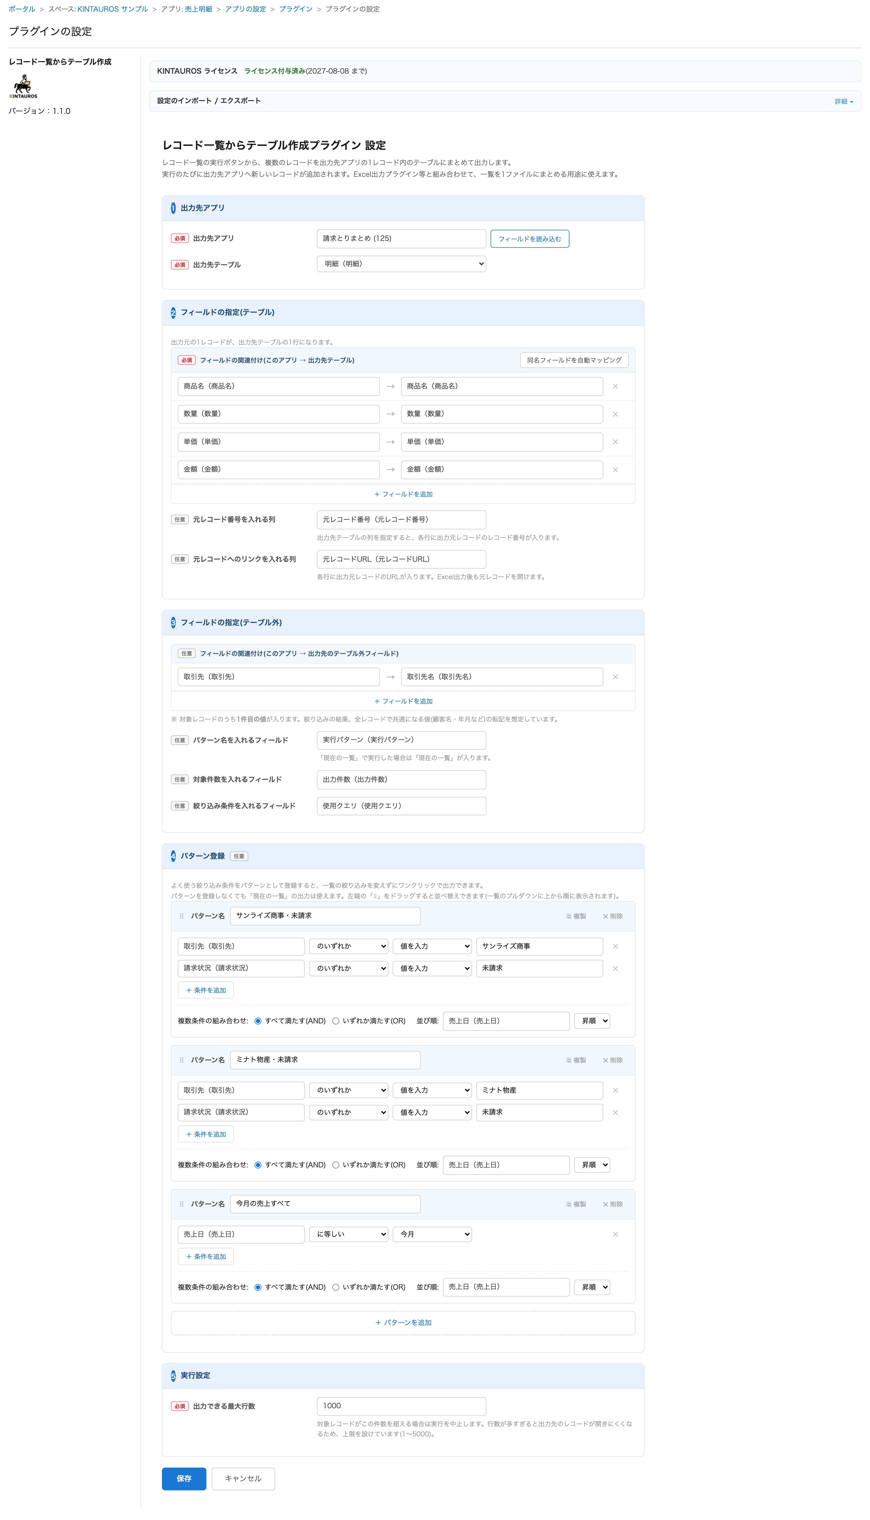Edit pattern name 今月の売上すべて

pos(325,1204)
